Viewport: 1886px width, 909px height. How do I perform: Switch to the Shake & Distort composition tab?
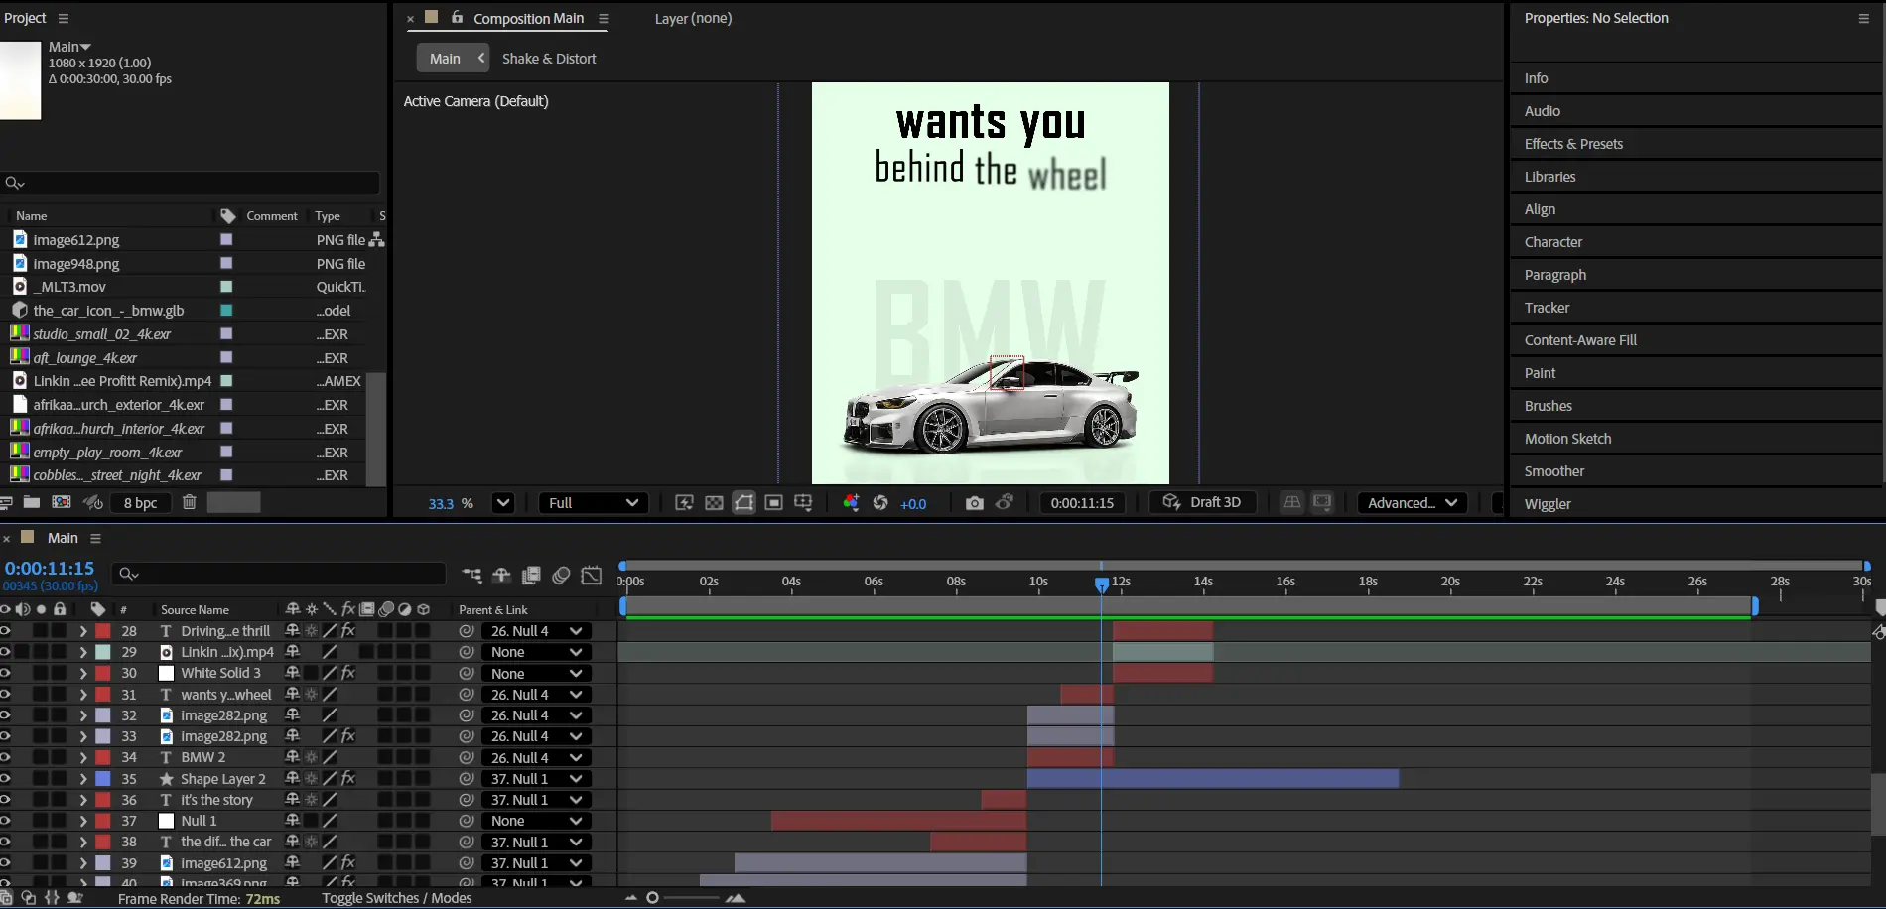pos(548,59)
